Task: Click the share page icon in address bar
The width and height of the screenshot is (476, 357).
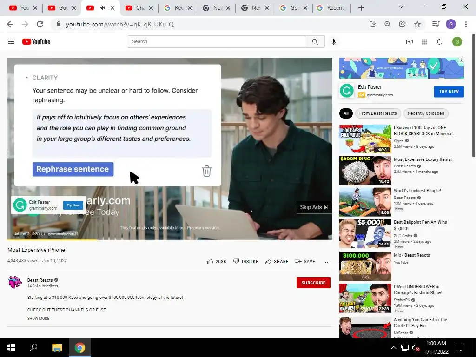Action: click(x=403, y=24)
